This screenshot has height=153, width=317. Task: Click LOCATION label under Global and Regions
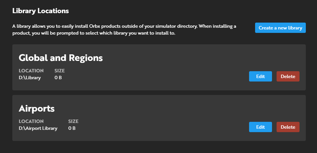31,71
